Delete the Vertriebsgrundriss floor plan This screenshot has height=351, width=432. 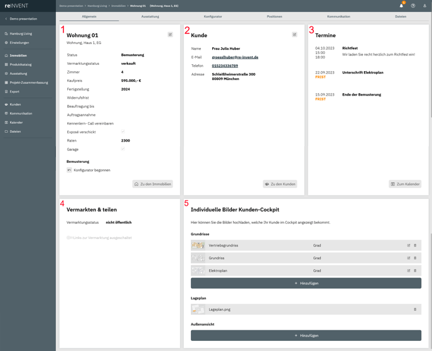point(415,245)
